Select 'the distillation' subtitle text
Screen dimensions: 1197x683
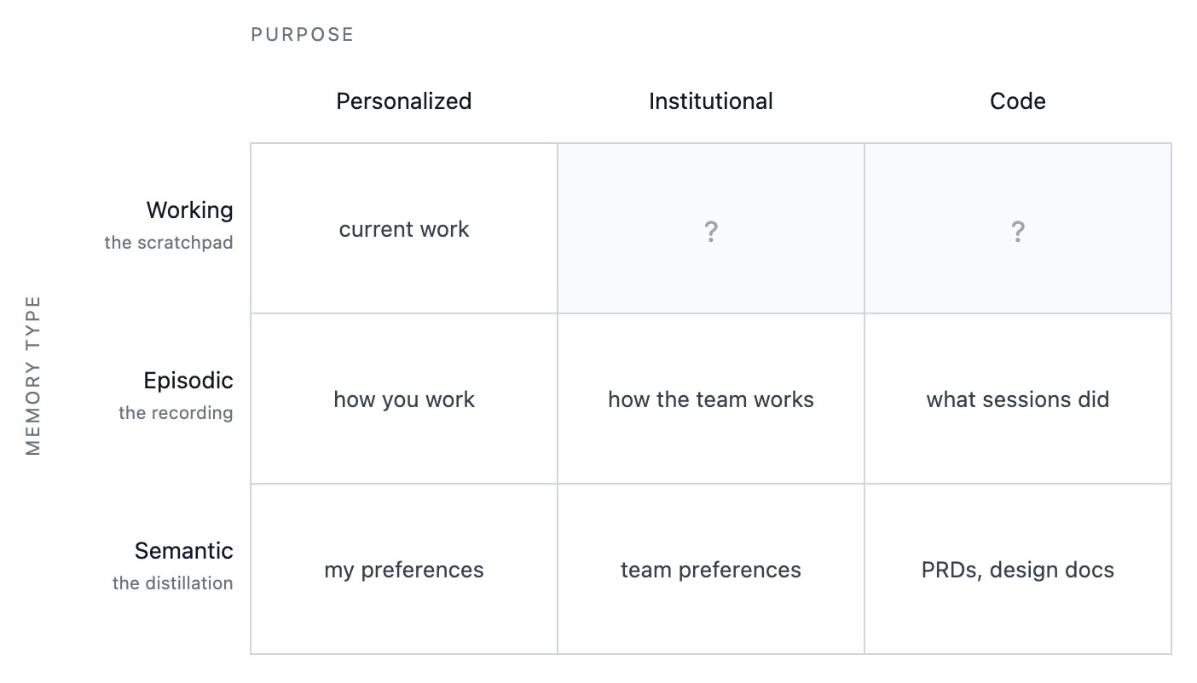pyautogui.click(x=173, y=583)
